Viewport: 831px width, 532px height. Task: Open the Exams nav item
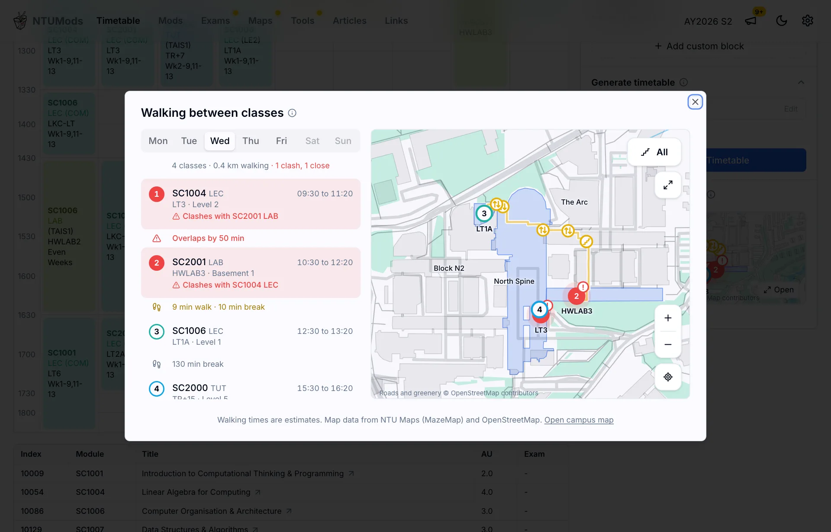215,21
